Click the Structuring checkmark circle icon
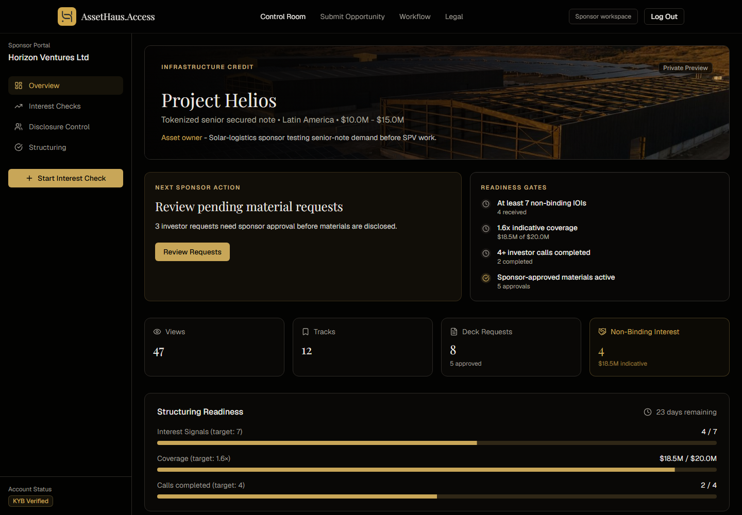The image size is (742, 515). (x=19, y=147)
